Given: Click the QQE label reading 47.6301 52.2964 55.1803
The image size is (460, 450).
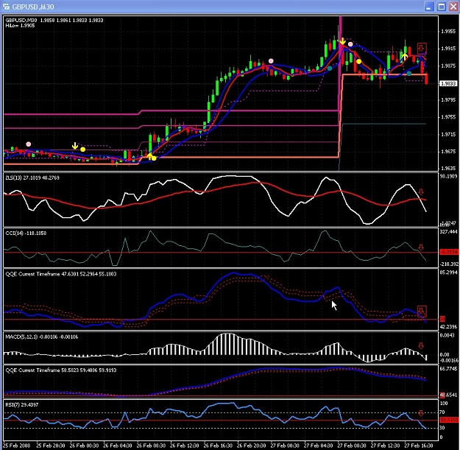Looking at the screenshot, I should (x=61, y=274).
